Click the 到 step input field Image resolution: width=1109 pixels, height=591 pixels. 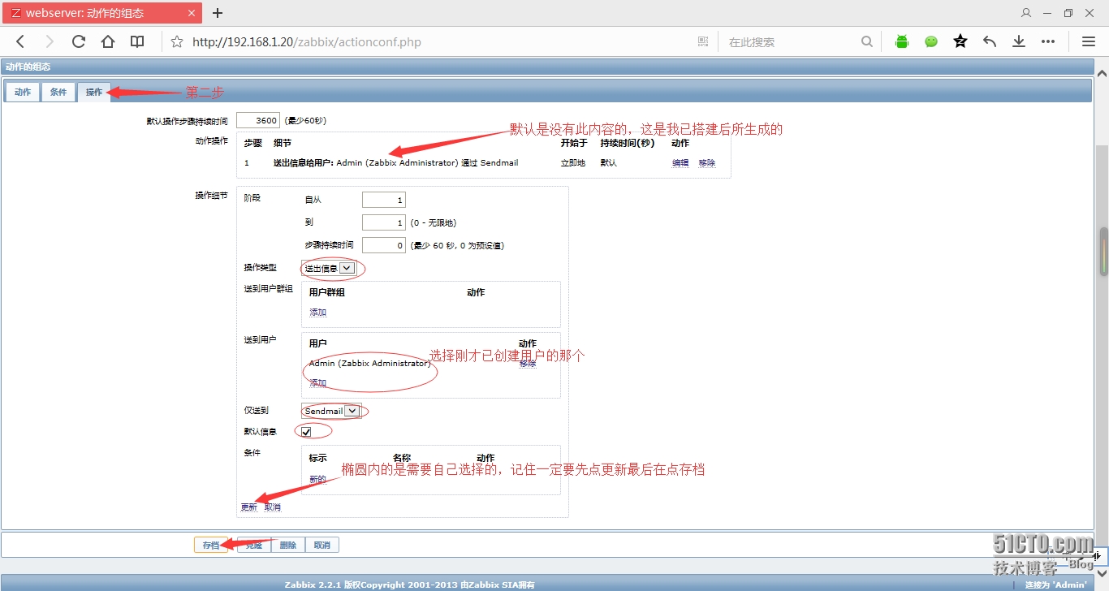click(x=384, y=222)
